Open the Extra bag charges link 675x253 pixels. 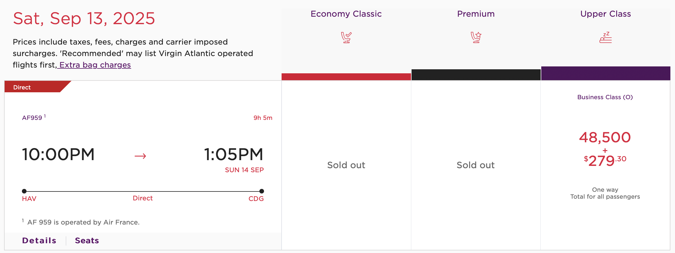click(x=95, y=65)
